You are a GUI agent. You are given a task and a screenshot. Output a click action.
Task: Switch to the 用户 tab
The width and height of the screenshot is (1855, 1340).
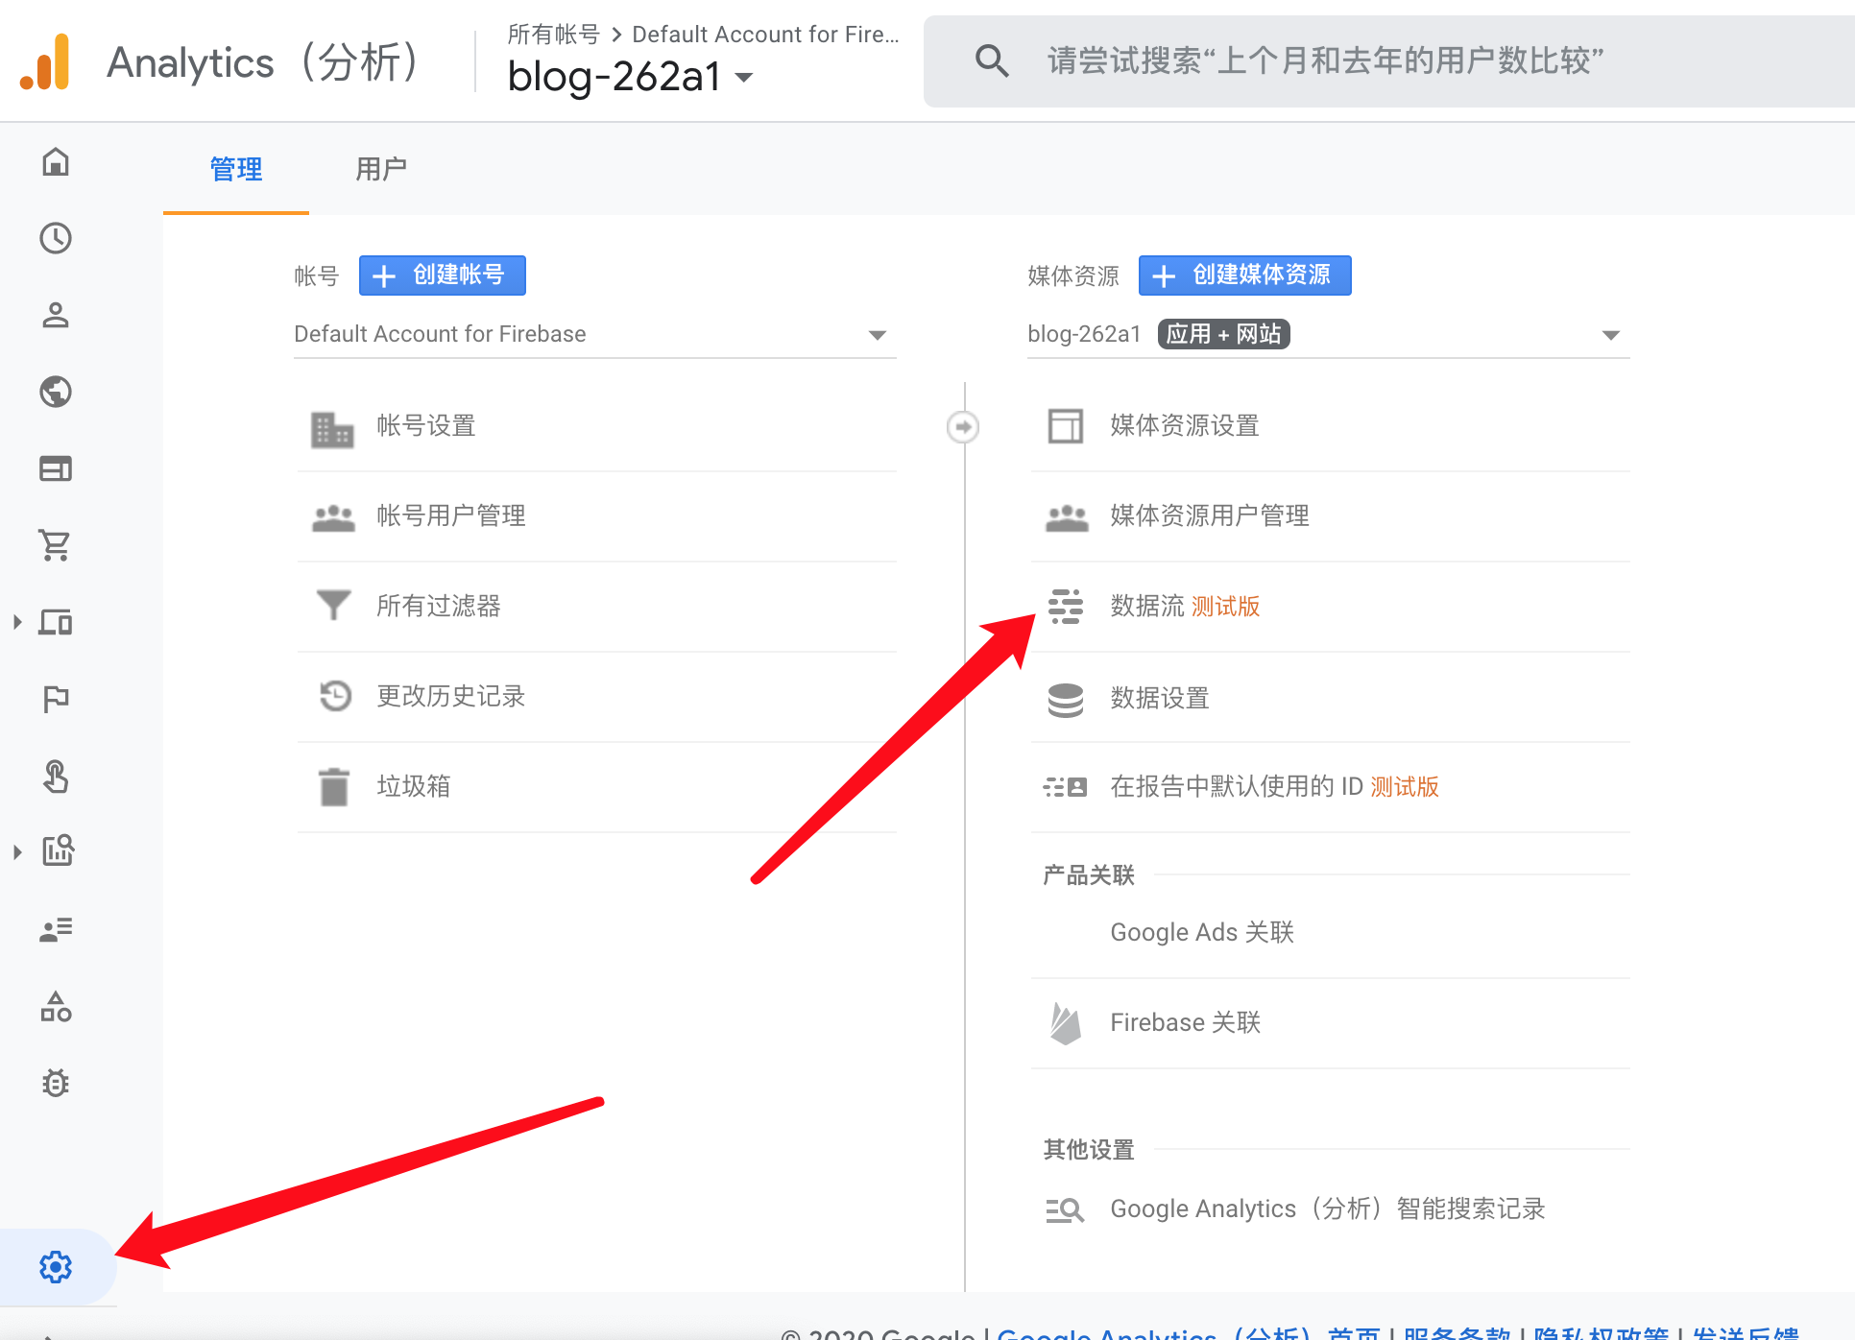[381, 169]
